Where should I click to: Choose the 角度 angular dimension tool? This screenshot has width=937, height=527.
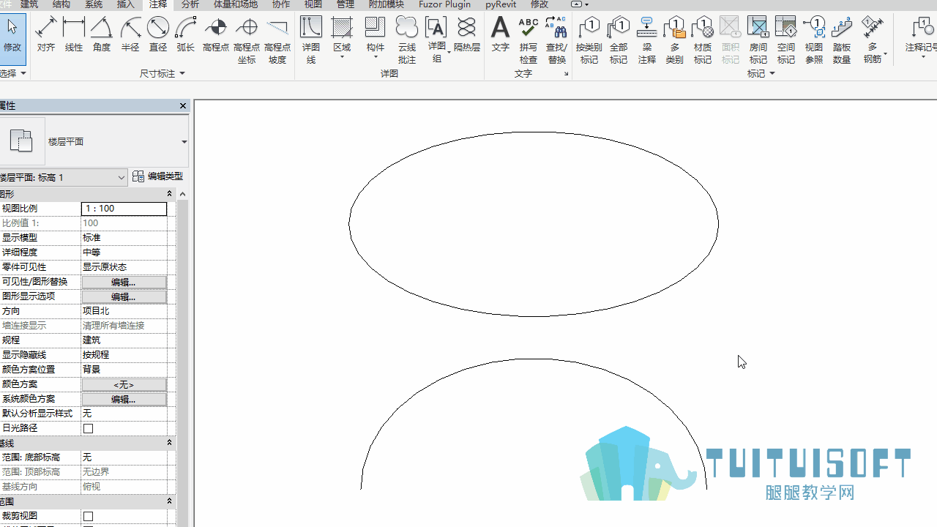point(102,34)
